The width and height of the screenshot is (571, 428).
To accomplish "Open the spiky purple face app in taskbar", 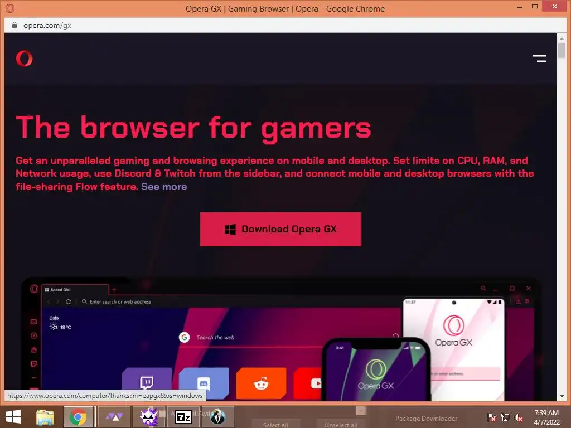I will pos(149,417).
